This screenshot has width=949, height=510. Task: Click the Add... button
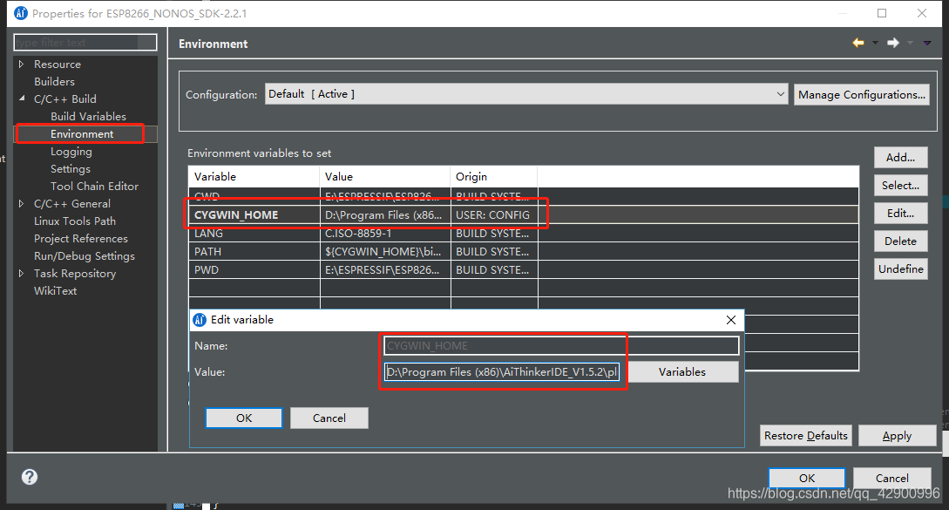[900, 158]
